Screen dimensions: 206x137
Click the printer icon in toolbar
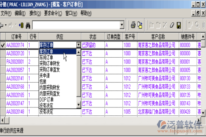tap(133, 25)
